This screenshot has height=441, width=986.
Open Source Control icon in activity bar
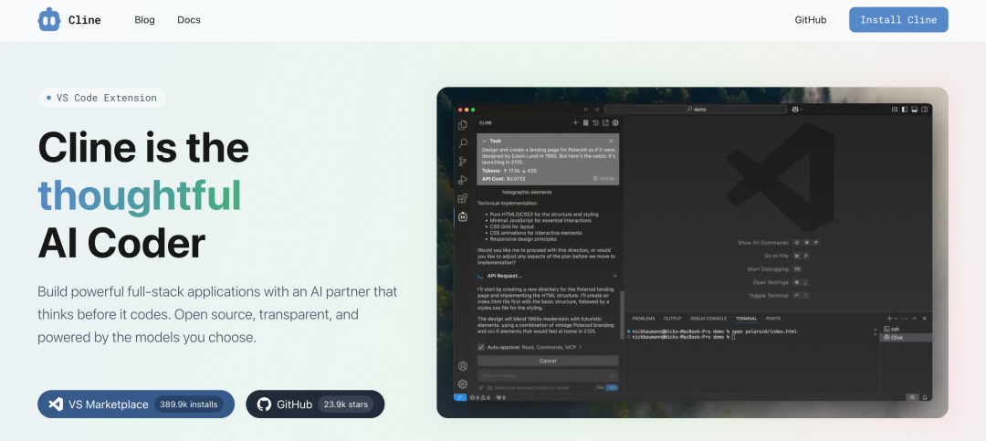click(463, 162)
